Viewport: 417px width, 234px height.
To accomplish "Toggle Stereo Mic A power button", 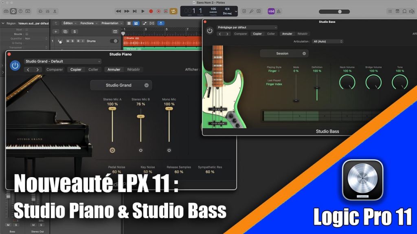I will tap(112, 150).
